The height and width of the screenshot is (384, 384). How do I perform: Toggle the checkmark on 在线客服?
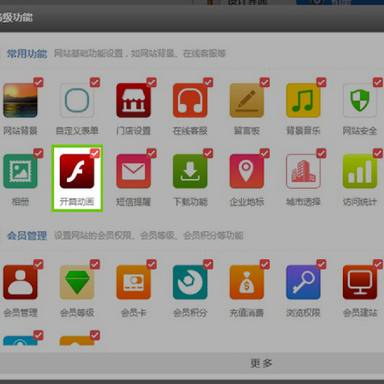[x=208, y=83]
